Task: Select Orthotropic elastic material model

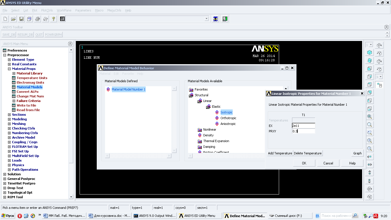Action: pos(228,118)
